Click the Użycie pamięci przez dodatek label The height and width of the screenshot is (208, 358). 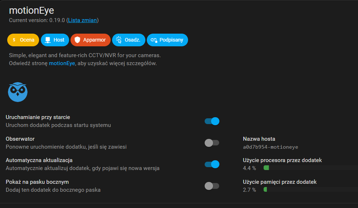280,182
